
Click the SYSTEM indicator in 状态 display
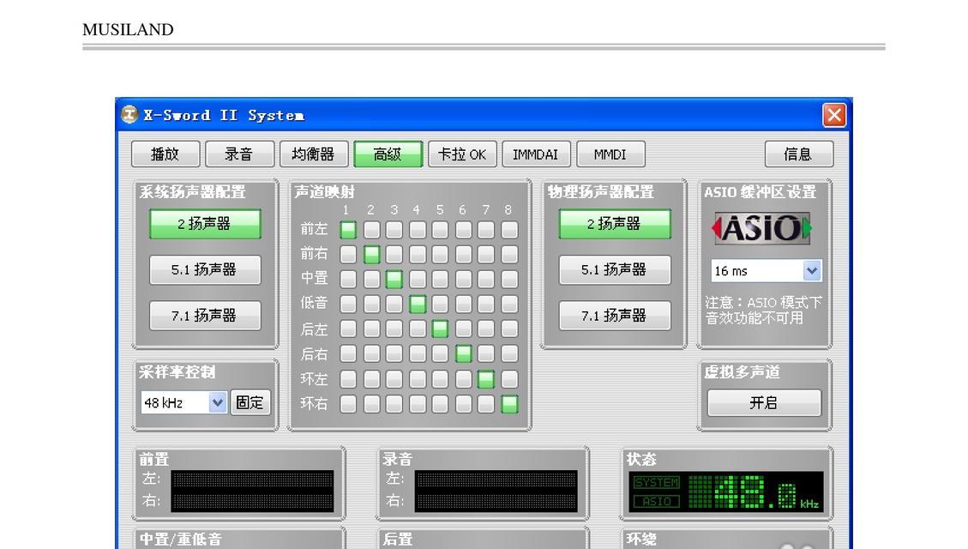(657, 482)
